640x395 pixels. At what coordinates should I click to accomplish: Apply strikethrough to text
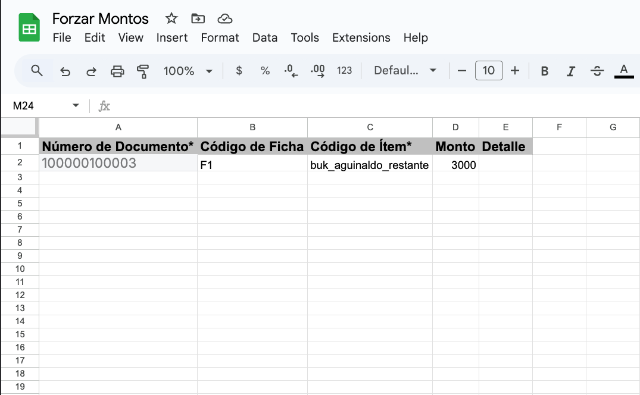(597, 71)
